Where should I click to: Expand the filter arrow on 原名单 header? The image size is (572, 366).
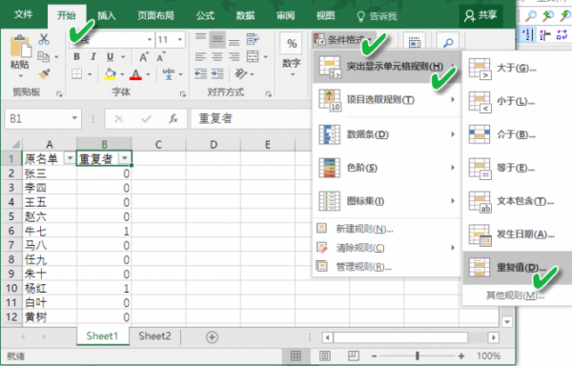[x=70, y=158]
